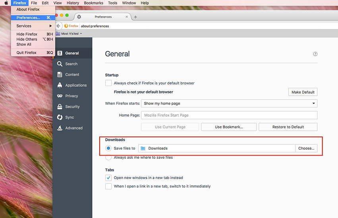Open the Advanced preferences section label
Screen dimensions: 338x218
coord(74,128)
